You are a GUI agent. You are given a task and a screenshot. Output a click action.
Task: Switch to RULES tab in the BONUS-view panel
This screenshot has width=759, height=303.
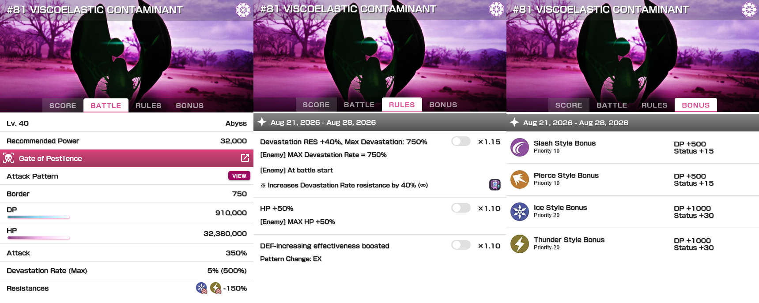[x=654, y=105]
